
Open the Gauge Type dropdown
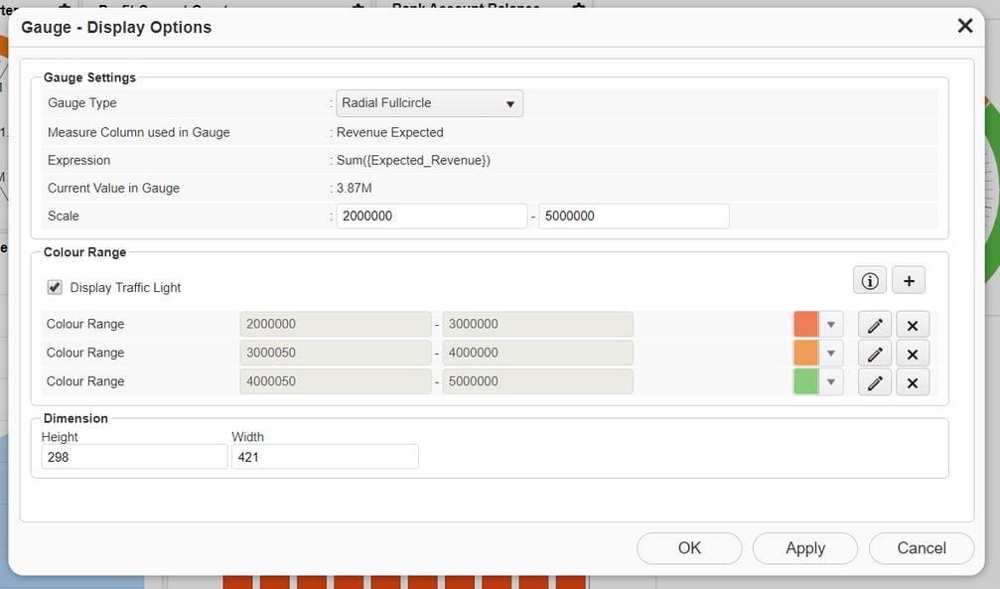(429, 103)
